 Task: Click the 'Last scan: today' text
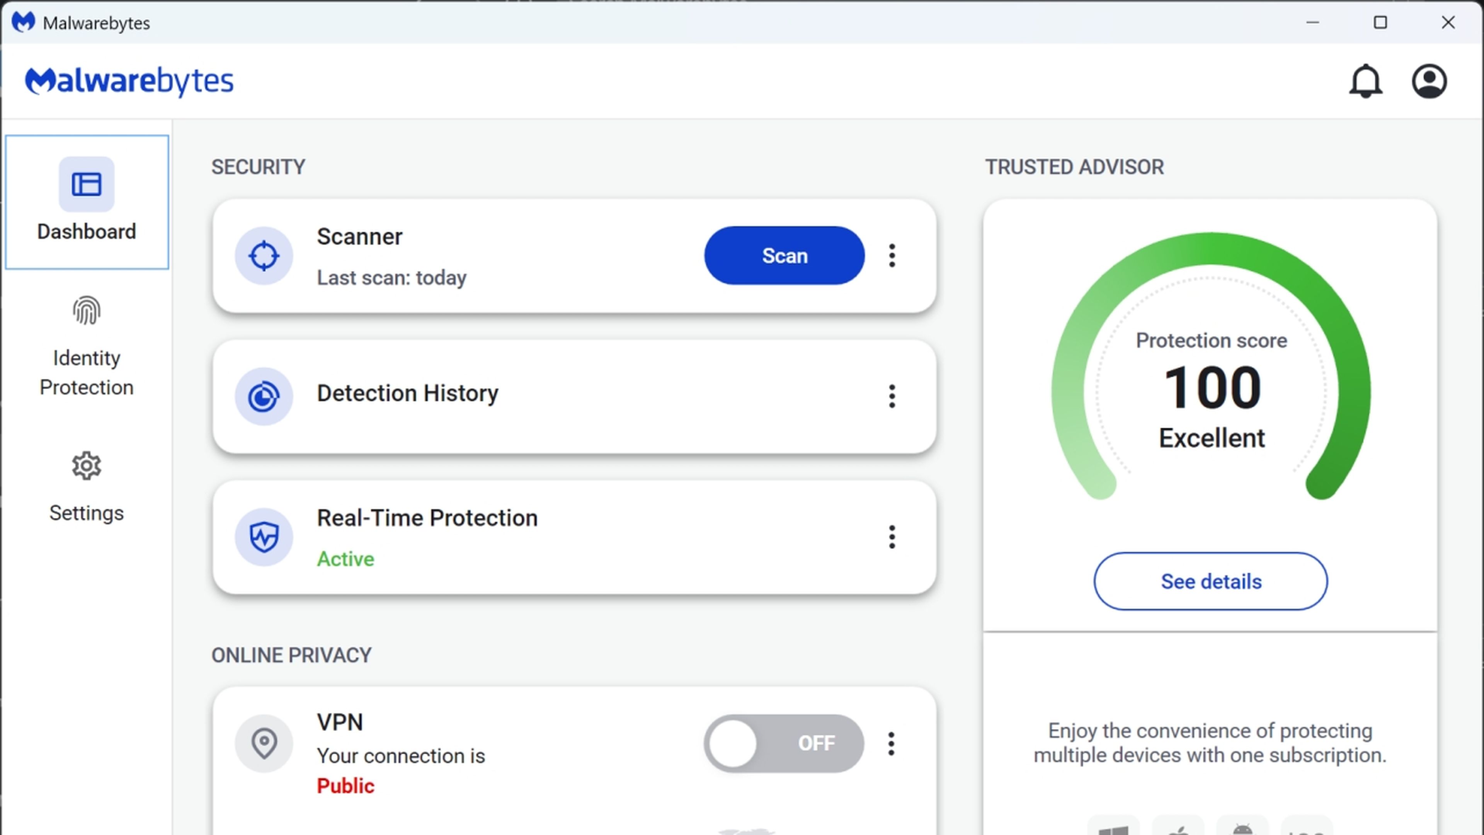tap(392, 278)
